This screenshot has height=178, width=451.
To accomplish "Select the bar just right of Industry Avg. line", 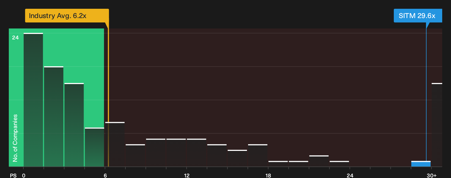I will (x=115, y=144).
